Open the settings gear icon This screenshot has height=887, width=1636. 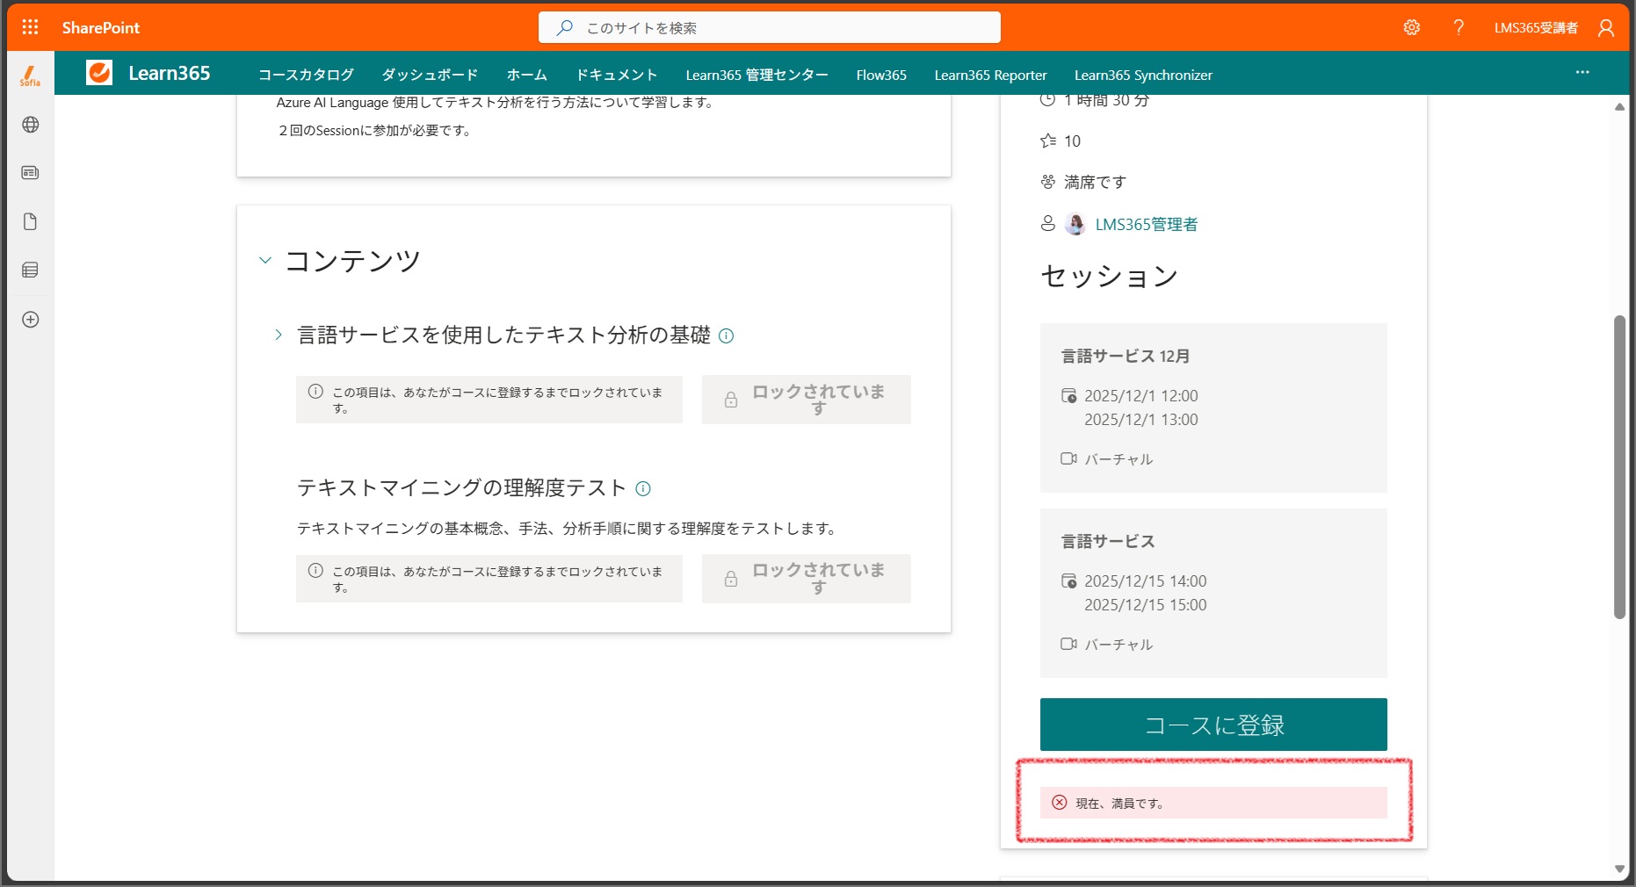click(1411, 27)
